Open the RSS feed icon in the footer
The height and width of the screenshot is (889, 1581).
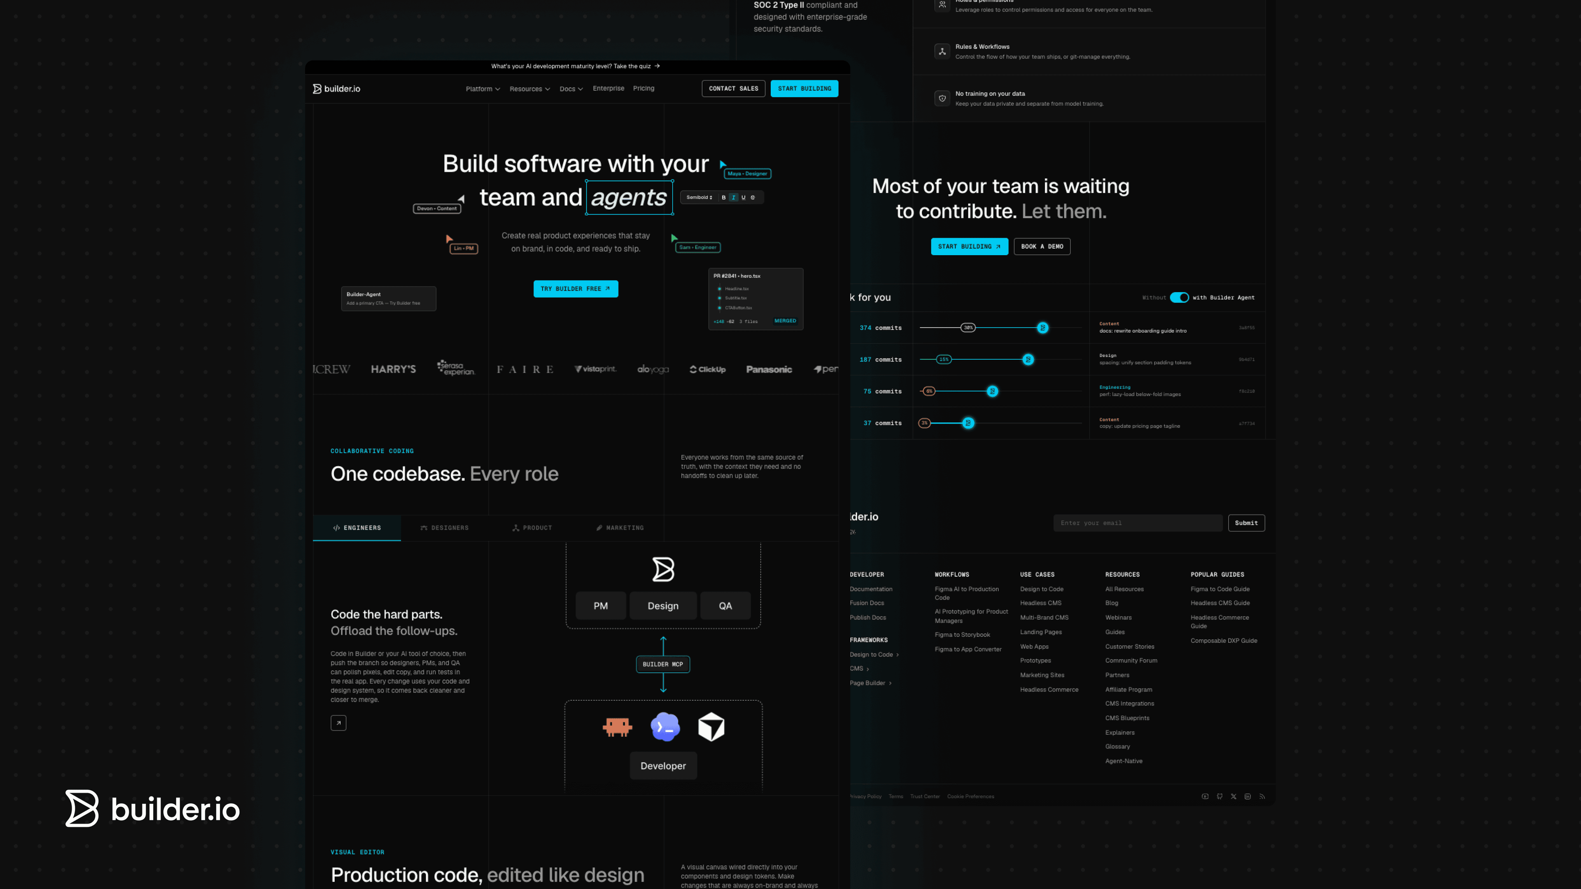point(1262,796)
